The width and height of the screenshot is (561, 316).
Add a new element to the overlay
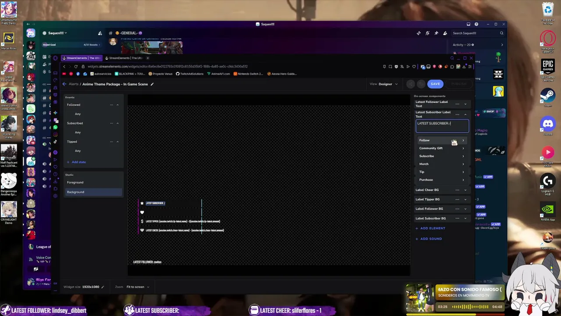[x=430, y=228]
